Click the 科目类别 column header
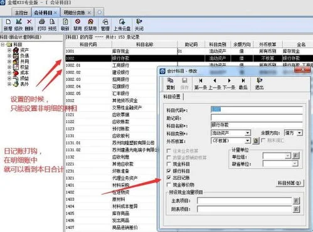The width and height of the screenshot is (313, 232). click(218, 45)
